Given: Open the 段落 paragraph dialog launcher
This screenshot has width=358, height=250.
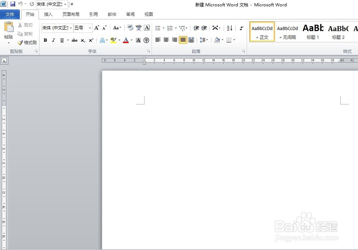Looking at the screenshot, I should pos(243,51).
